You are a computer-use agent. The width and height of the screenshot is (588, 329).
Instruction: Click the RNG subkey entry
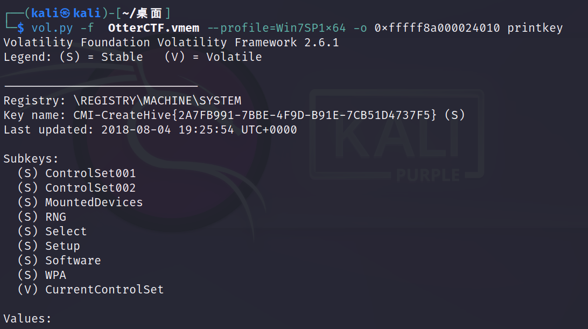click(x=55, y=217)
